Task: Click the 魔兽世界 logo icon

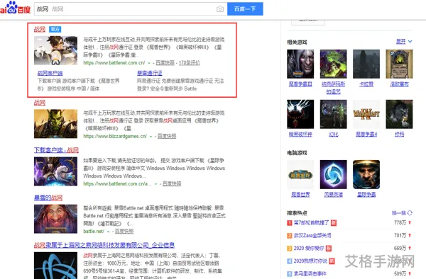Action: coord(300,174)
